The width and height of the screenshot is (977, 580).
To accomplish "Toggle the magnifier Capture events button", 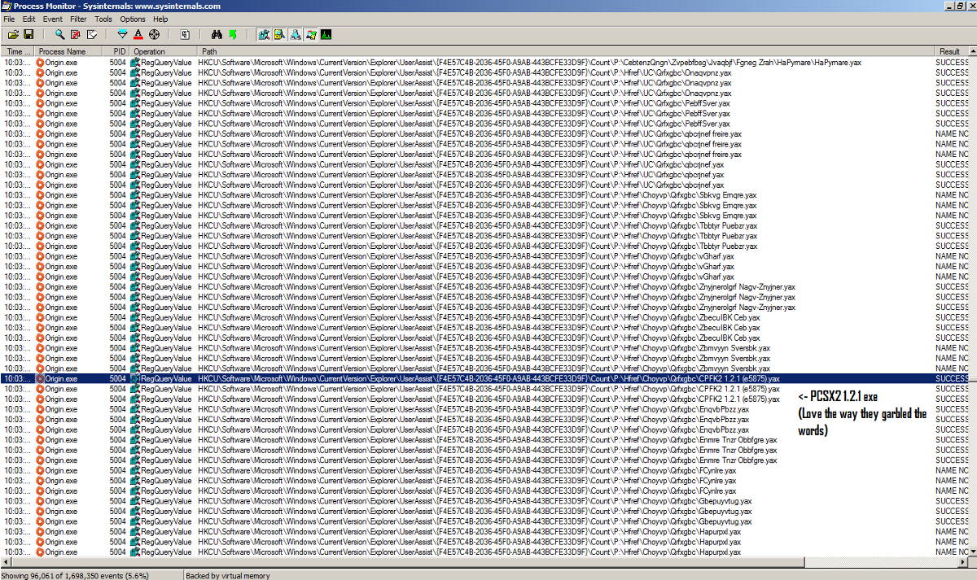I will tap(59, 34).
